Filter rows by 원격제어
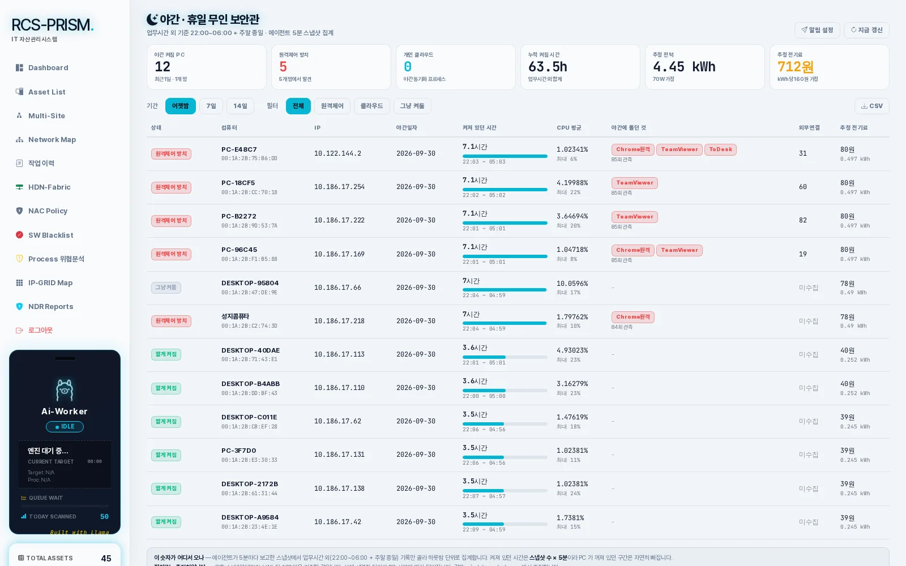Image resolution: width=906 pixels, height=566 pixels. click(x=332, y=106)
